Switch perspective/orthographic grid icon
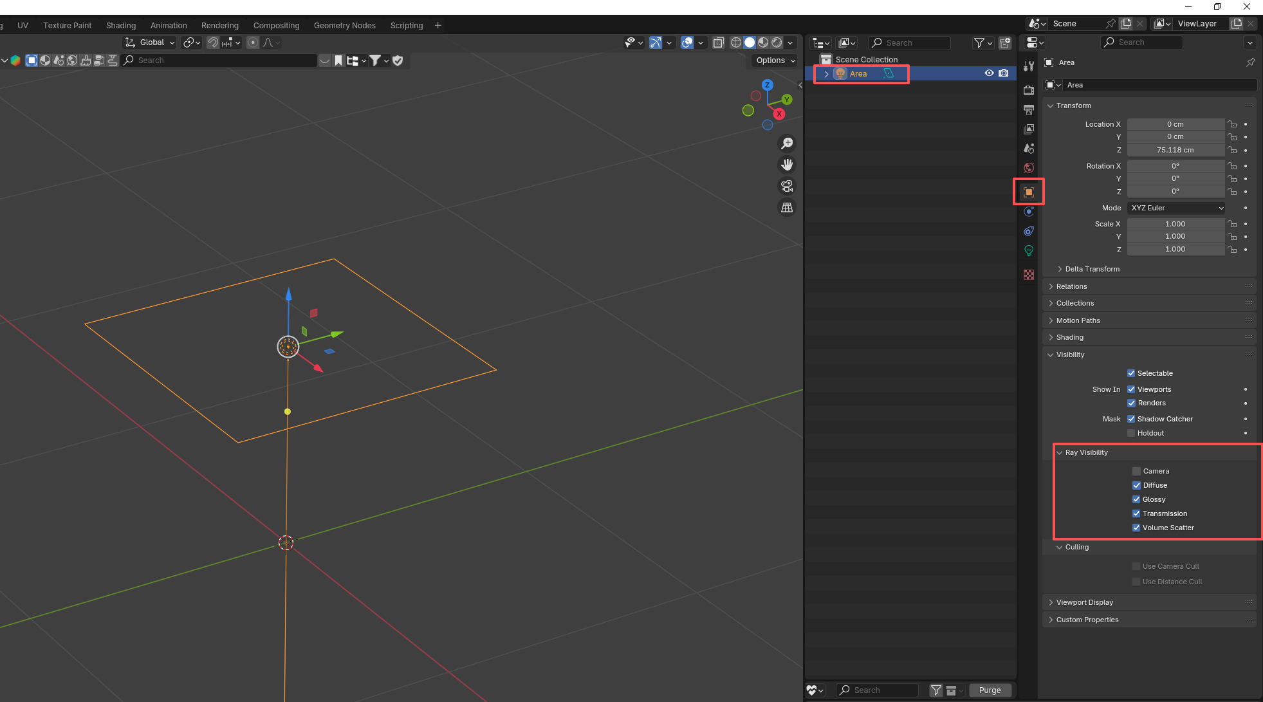The height and width of the screenshot is (702, 1263). coord(787,207)
